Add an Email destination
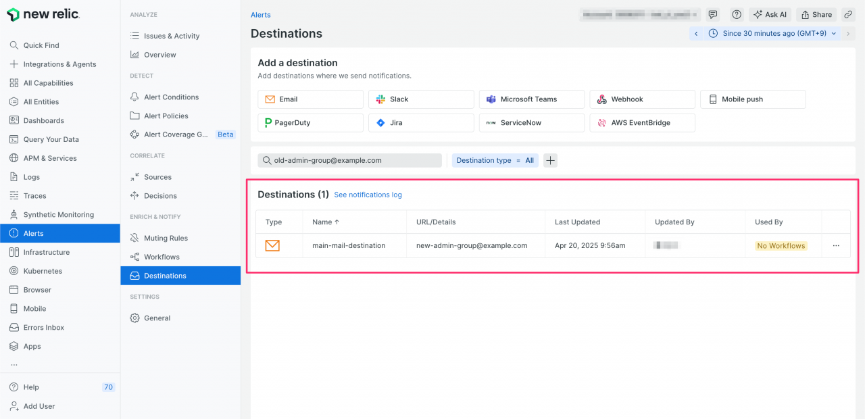The width and height of the screenshot is (865, 419). [310, 99]
